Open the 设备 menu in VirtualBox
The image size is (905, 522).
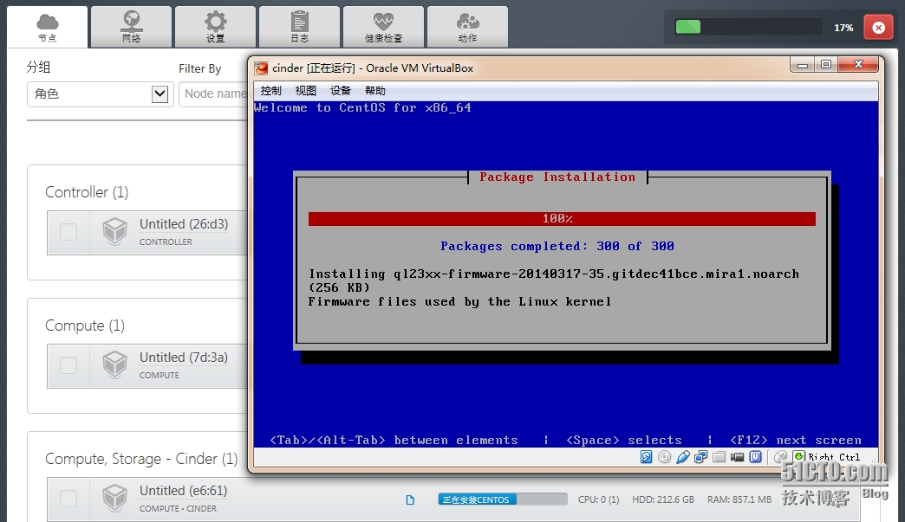[x=340, y=90]
